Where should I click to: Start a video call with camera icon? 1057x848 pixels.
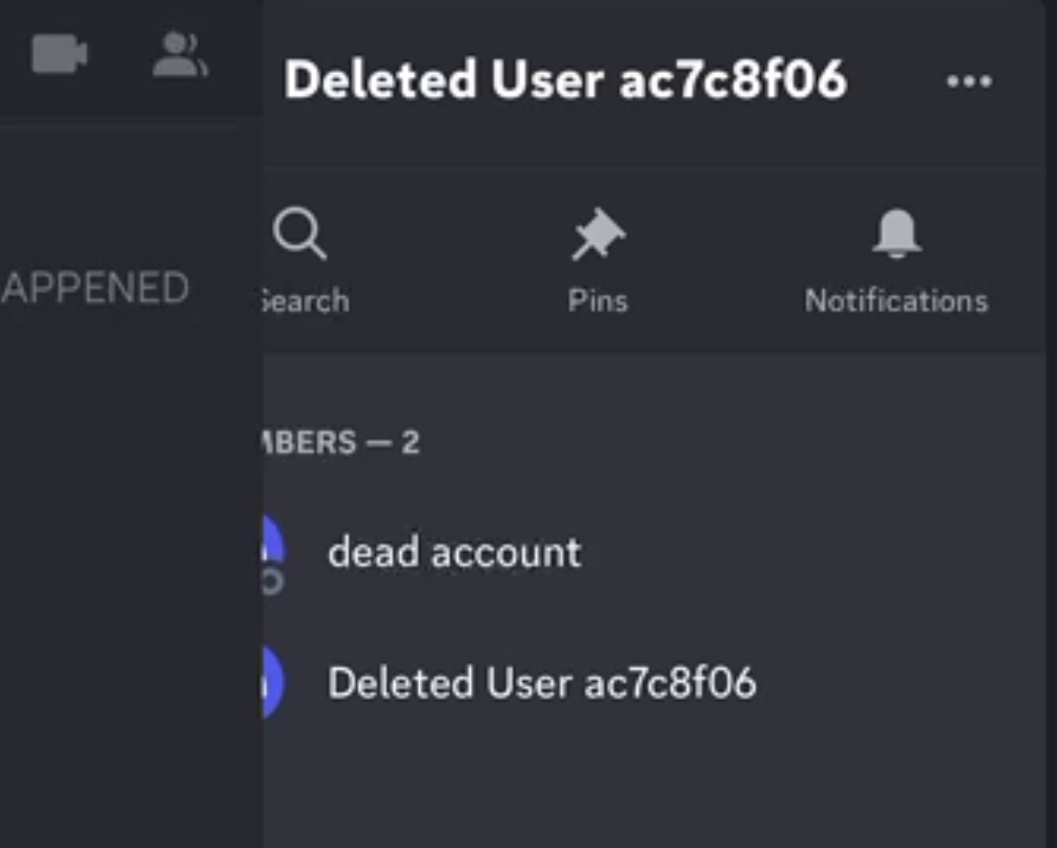tap(60, 54)
